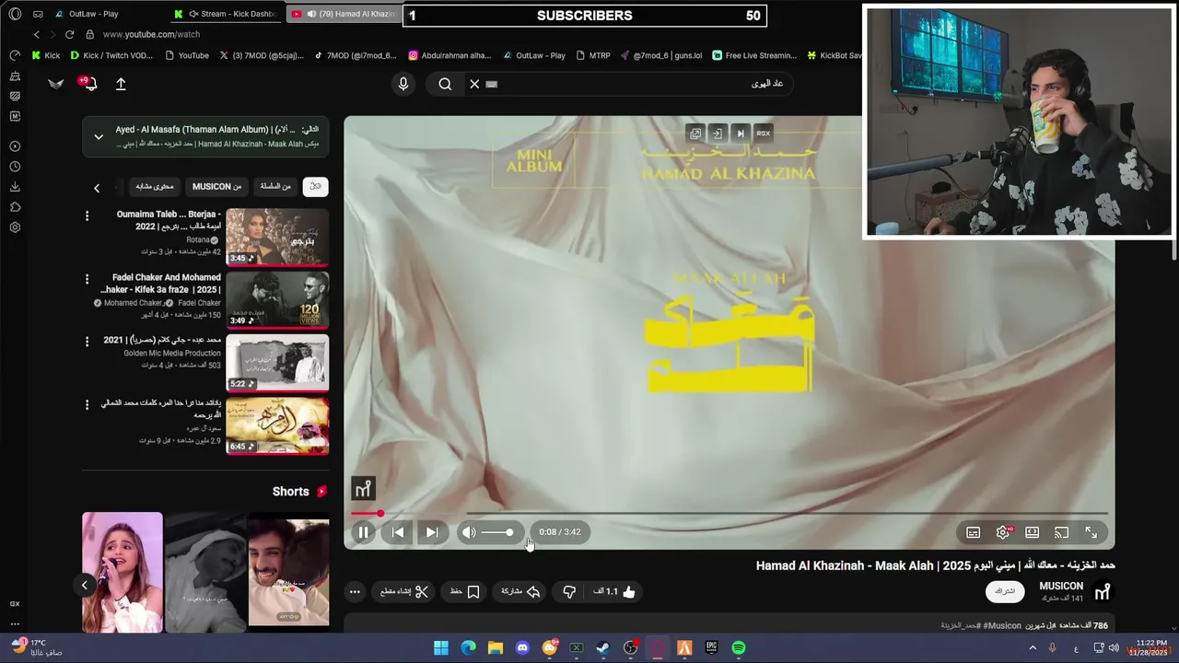This screenshot has width=1179, height=663.
Task: Open the MUSICON channel avatar
Action: [x=1103, y=591]
